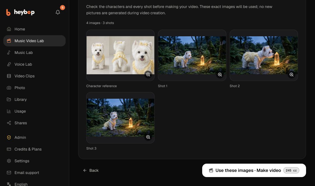315x186 pixels.
Task: Open Credits & Plans
Action: coord(35,149)
